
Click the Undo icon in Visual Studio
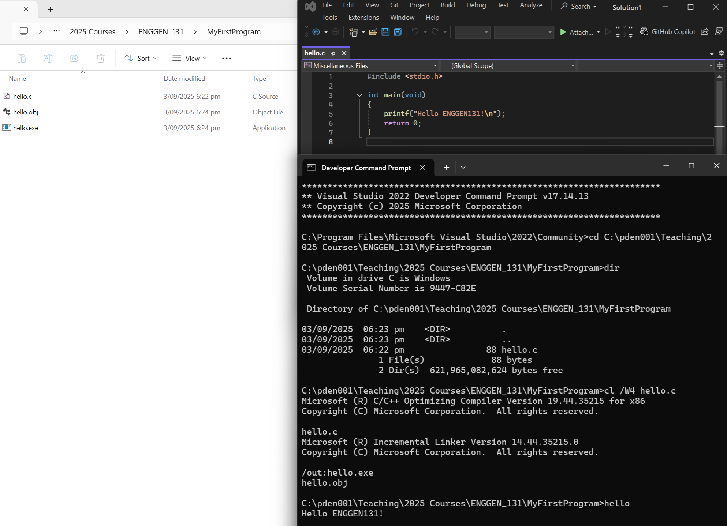(415, 32)
